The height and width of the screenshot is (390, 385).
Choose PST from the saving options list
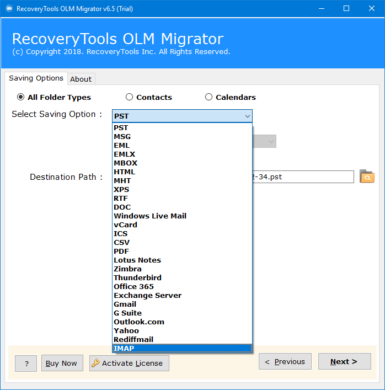(183, 128)
